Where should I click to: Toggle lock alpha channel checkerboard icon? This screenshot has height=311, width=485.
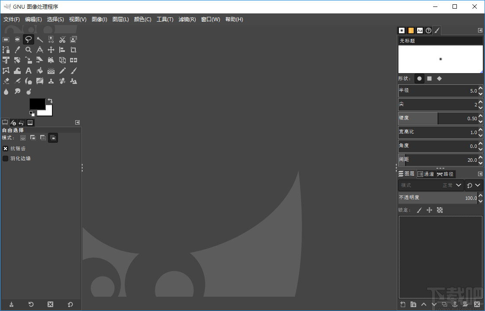coord(440,210)
